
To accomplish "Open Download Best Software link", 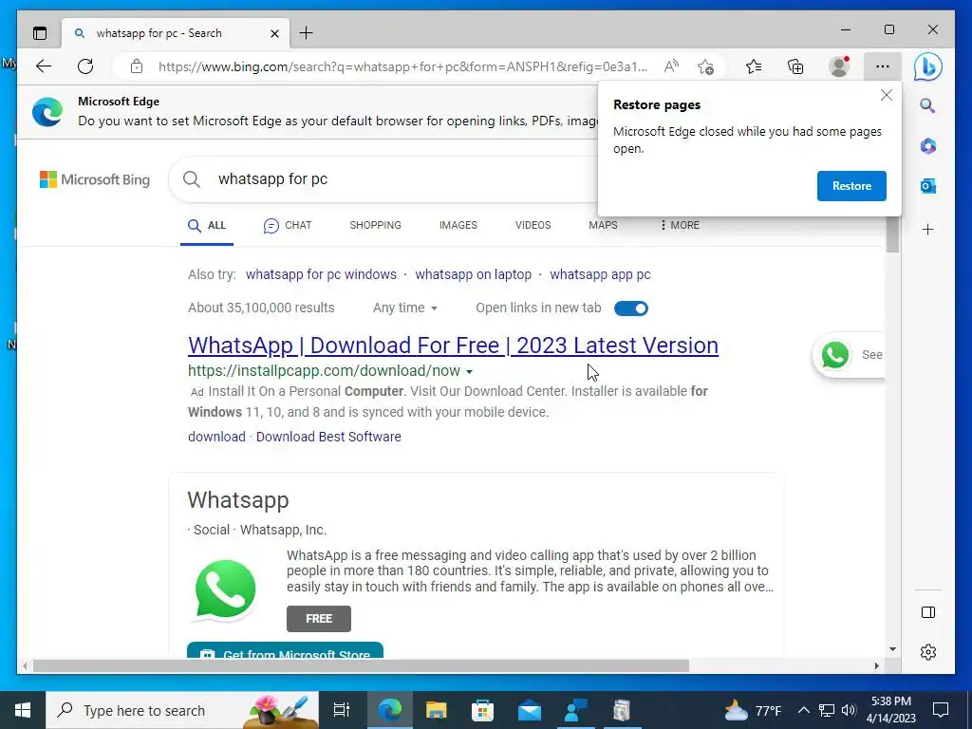I will [x=328, y=437].
